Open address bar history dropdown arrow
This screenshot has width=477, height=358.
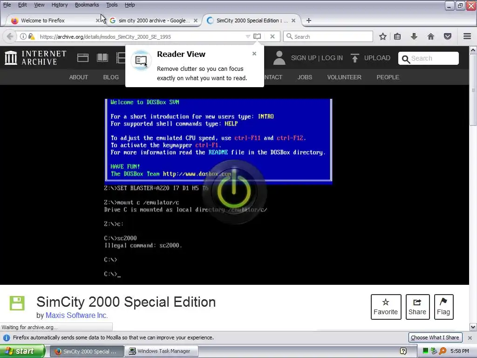248,36
